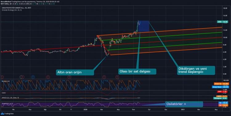Click the Osilatörler + callout
Screen dimensions: 231x116
coord(184,104)
